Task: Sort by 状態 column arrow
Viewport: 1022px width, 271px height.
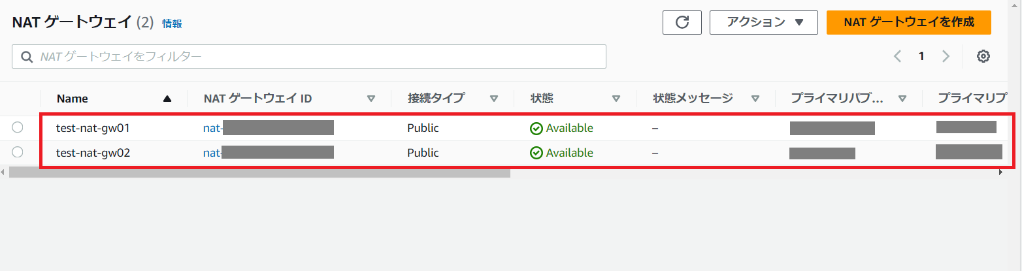Action: click(616, 99)
